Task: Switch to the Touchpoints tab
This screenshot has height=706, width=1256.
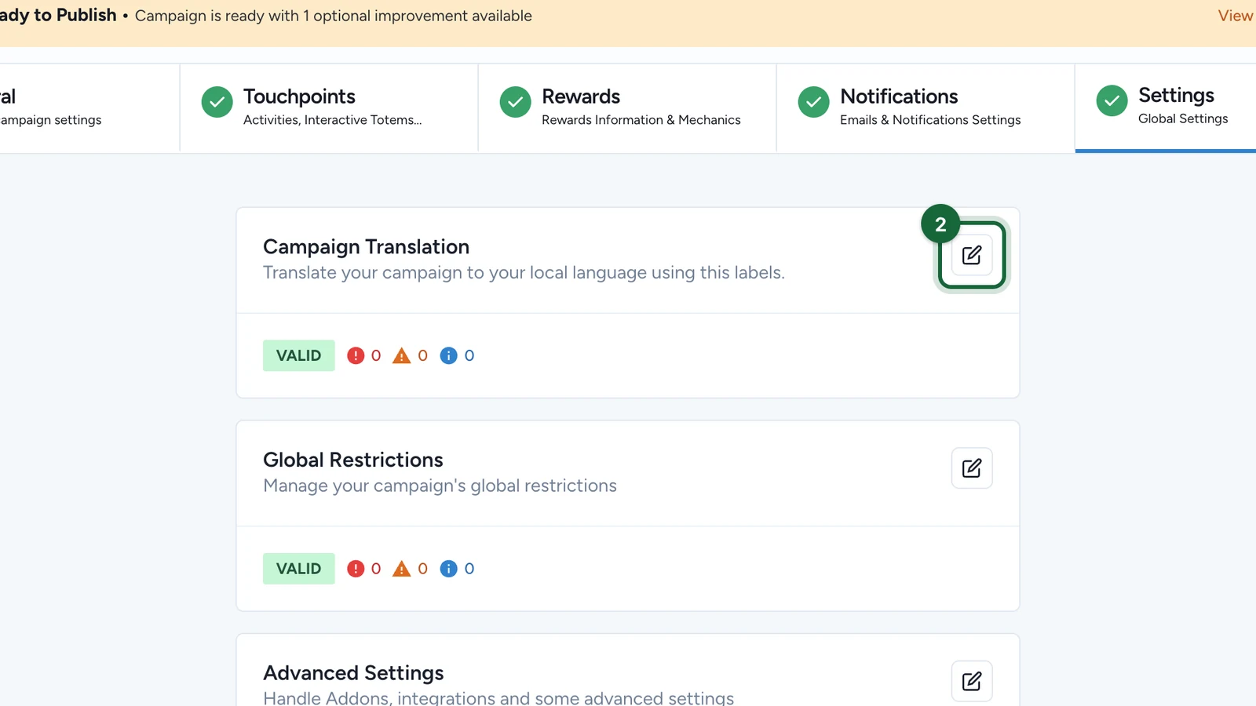Action: point(329,108)
